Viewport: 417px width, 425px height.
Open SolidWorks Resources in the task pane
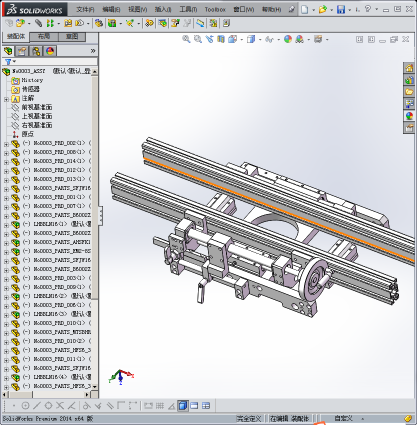[409, 68]
